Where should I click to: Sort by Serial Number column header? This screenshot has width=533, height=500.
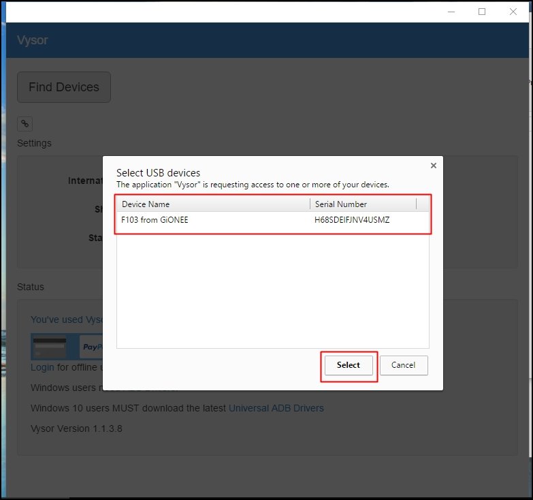[363, 204]
